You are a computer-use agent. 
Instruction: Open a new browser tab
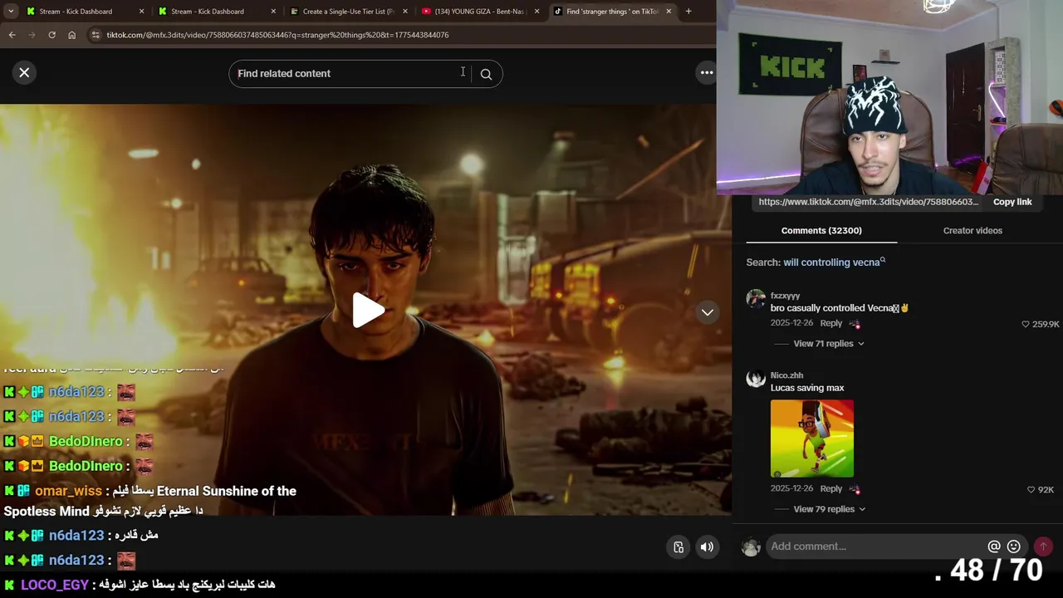coord(688,12)
